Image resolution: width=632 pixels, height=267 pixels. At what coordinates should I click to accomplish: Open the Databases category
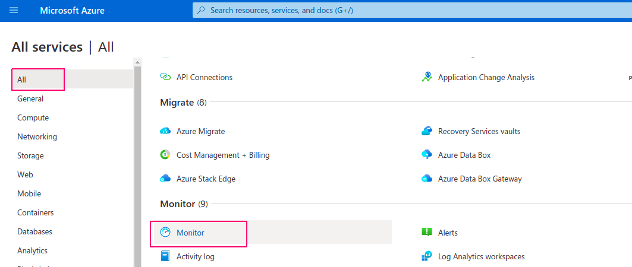[34, 231]
